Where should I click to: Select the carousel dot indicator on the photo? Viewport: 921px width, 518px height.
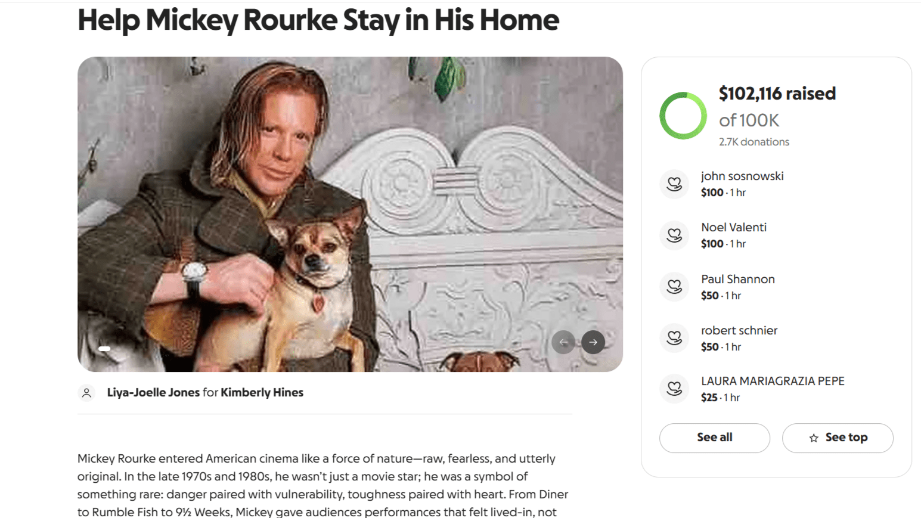pos(105,348)
